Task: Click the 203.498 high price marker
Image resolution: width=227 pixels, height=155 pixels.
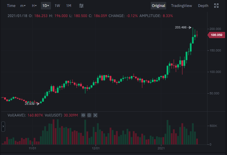Action: pyautogui.click(x=181, y=27)
